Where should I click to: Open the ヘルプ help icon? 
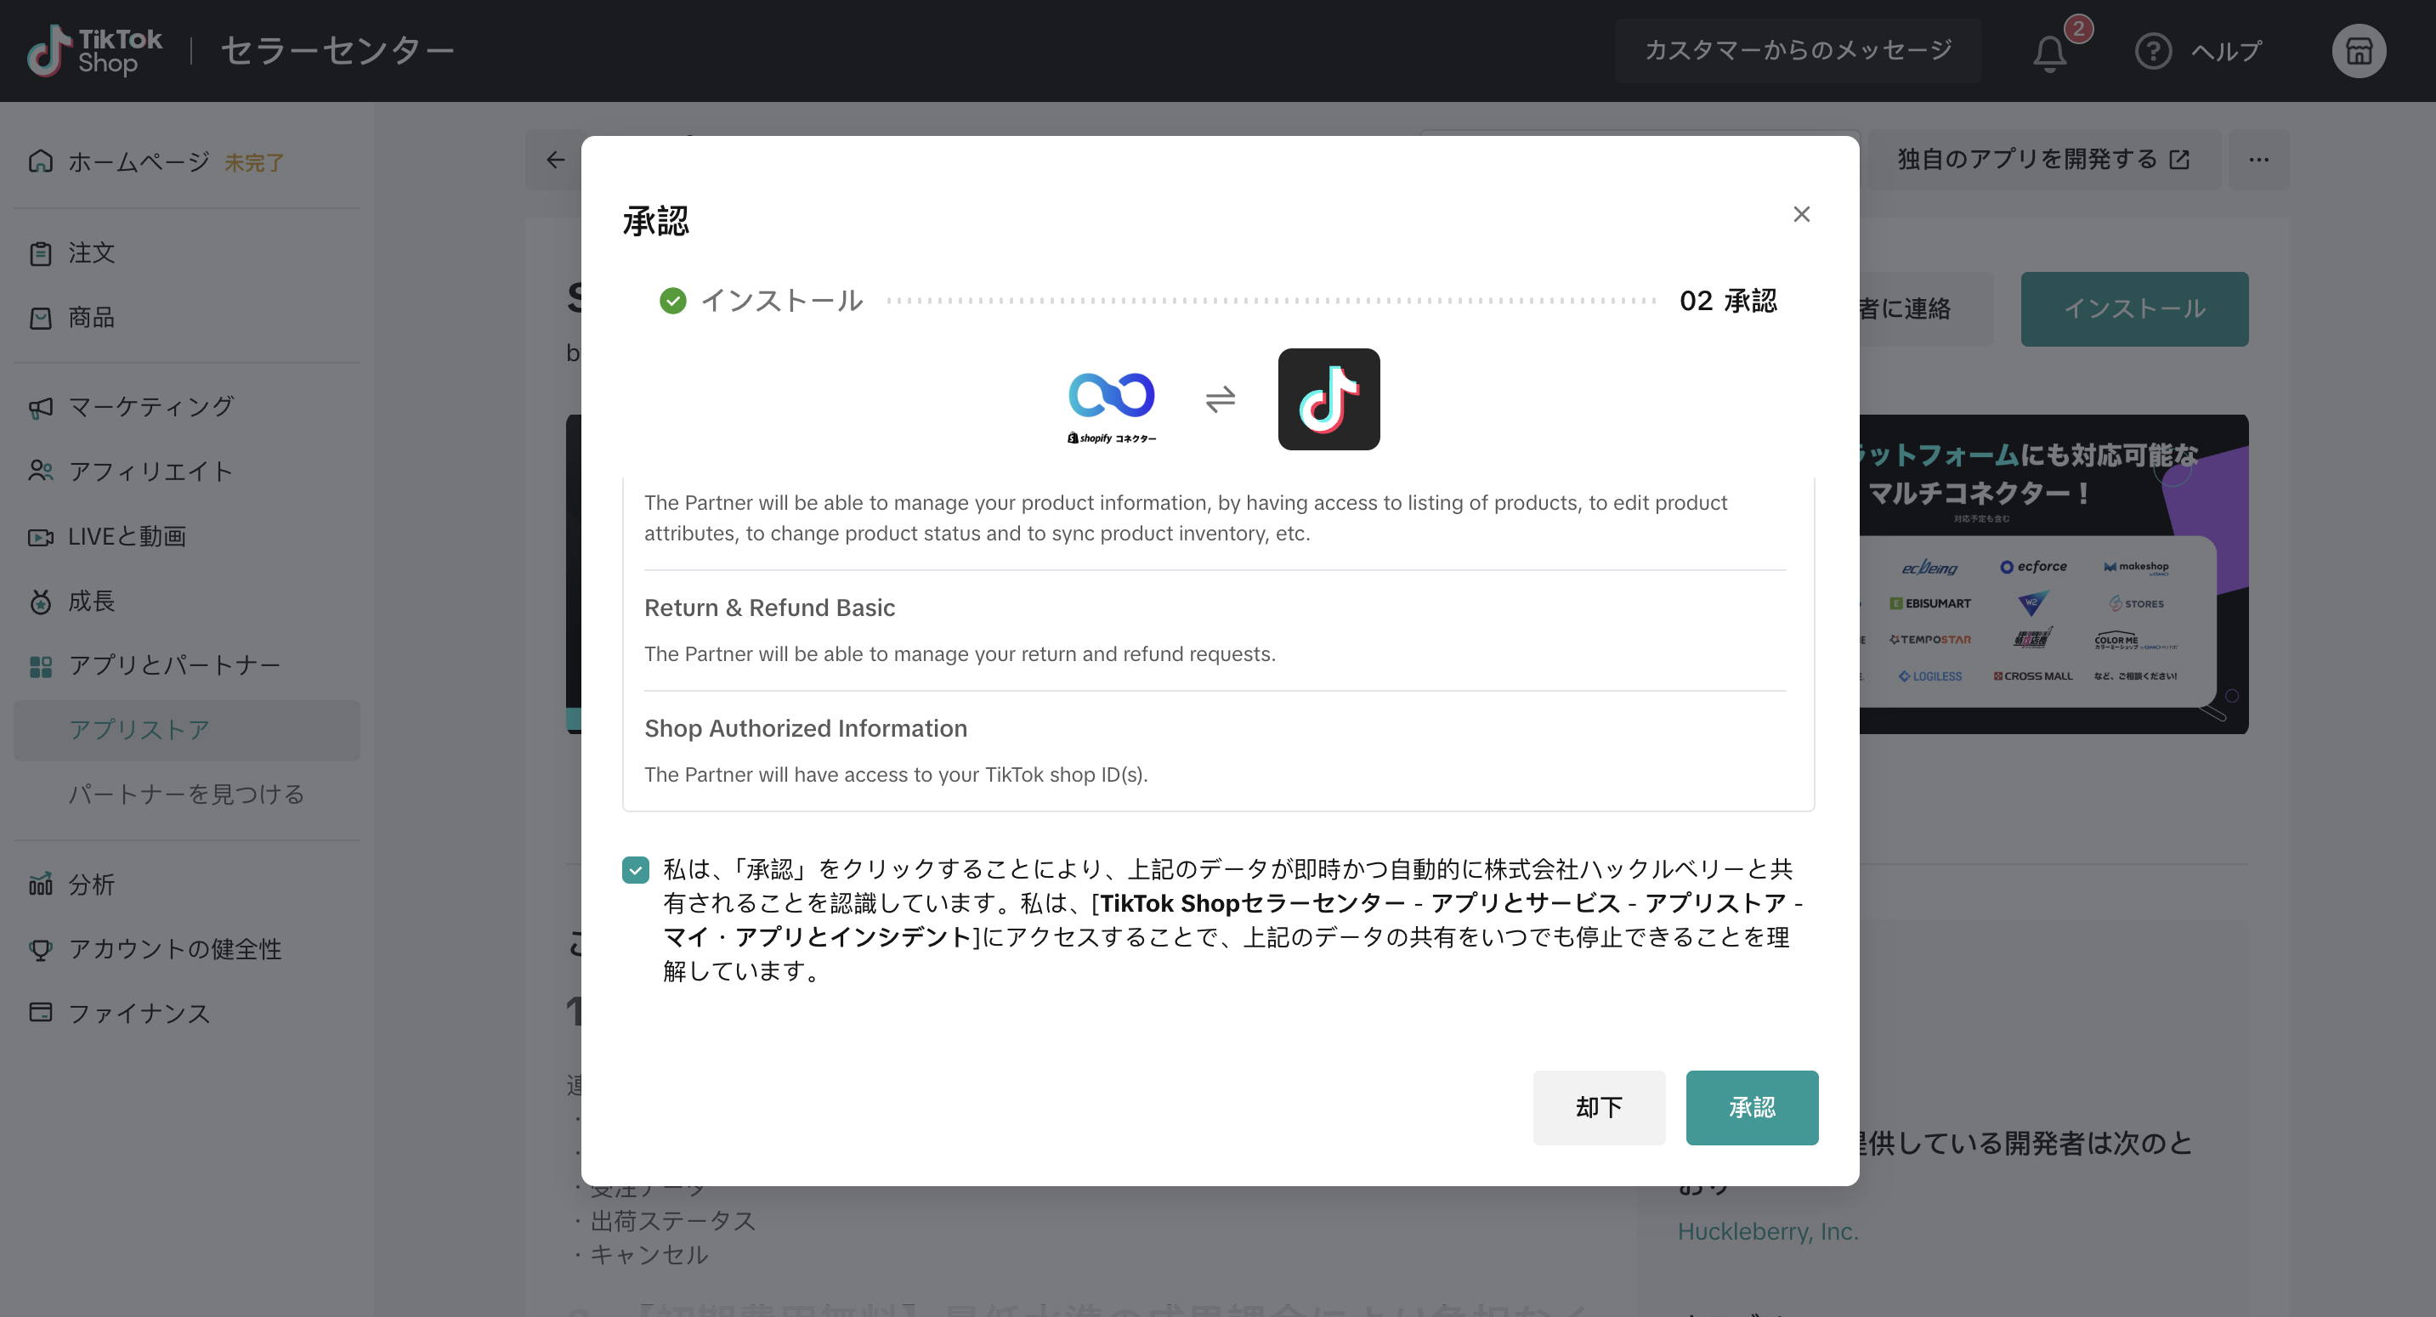click(x=2153, y=51)
